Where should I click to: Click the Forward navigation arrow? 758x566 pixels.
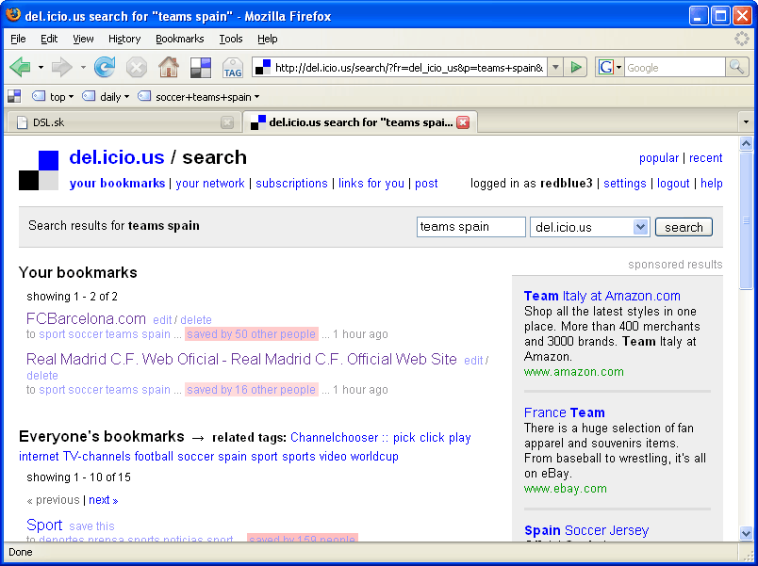pyautogui.click(x=62, y=67)
